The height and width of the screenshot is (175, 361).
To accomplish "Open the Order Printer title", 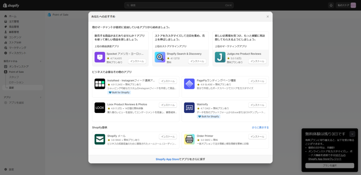I will (x=205, y=136).
